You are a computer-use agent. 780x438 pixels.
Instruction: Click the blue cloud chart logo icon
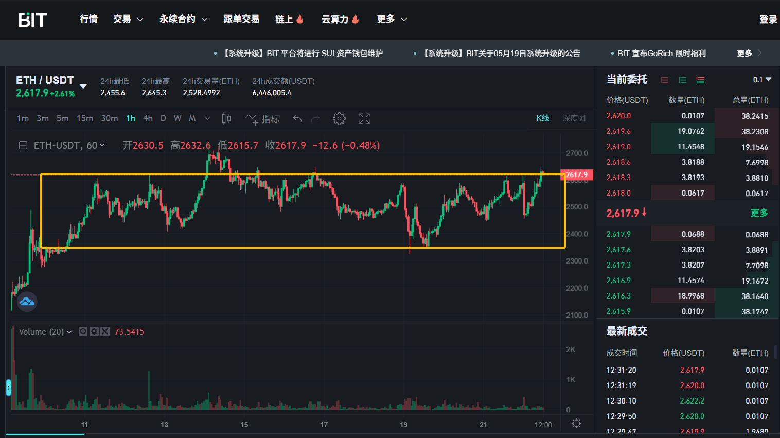tap(27, 302)
